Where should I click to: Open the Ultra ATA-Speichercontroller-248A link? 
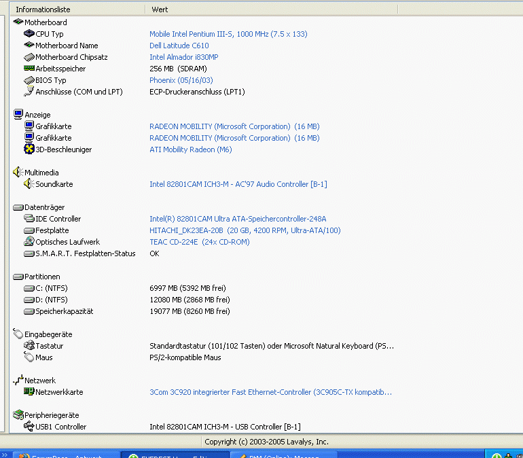point(238,219)
